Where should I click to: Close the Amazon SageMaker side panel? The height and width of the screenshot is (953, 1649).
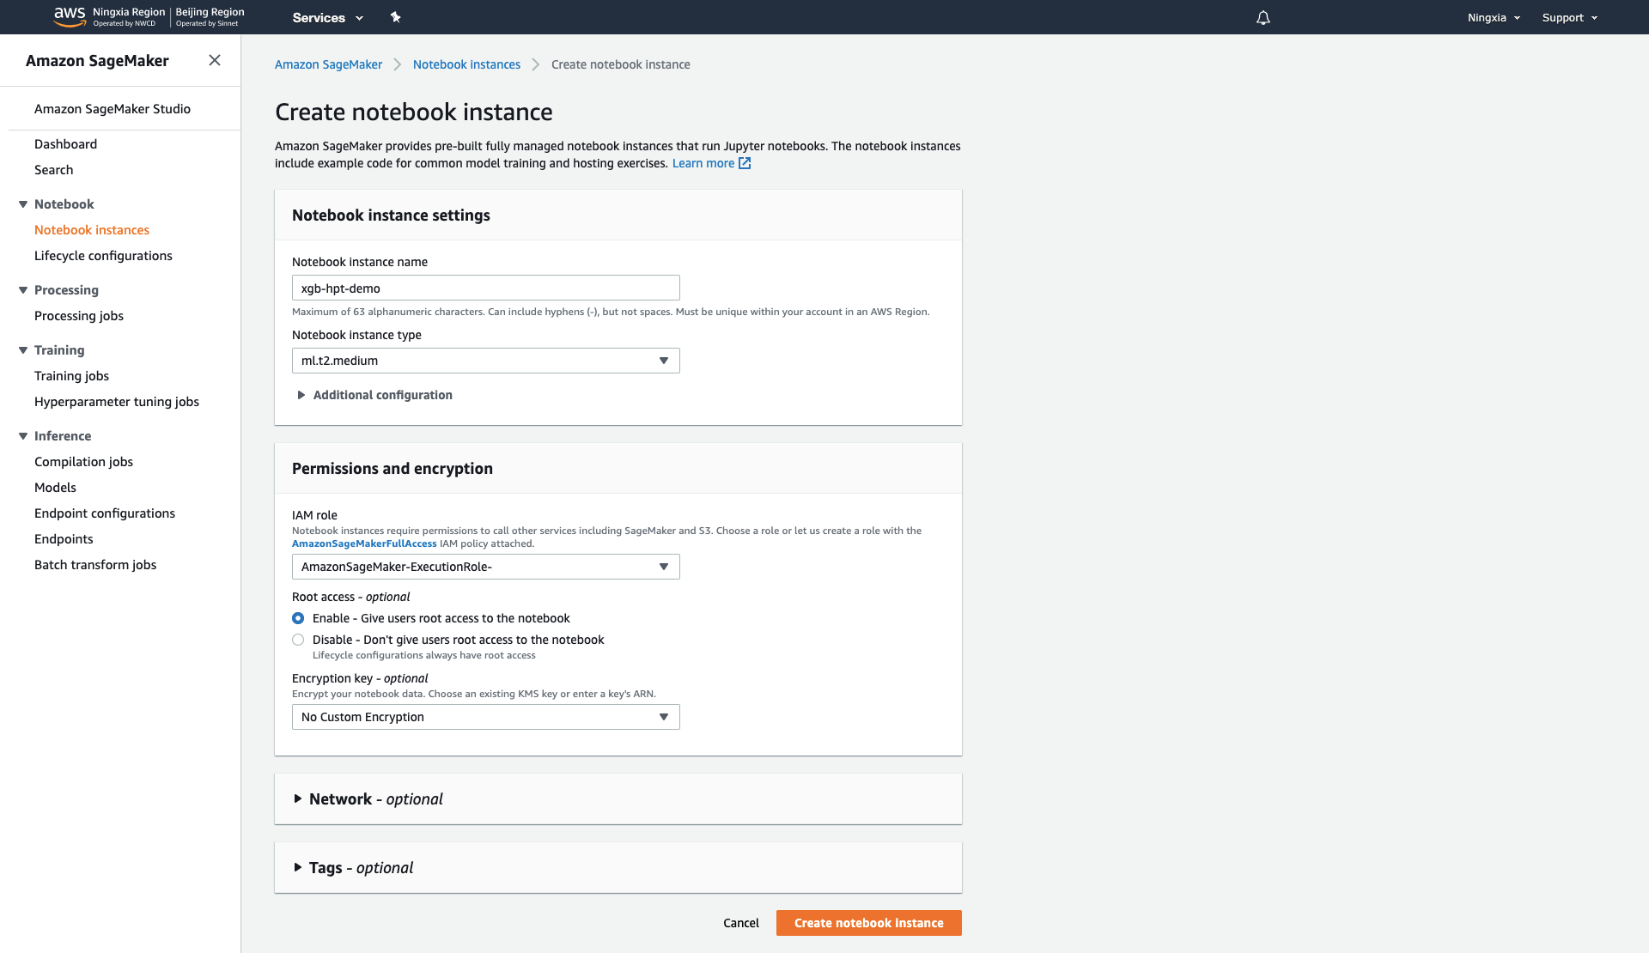tap(215, 60)
